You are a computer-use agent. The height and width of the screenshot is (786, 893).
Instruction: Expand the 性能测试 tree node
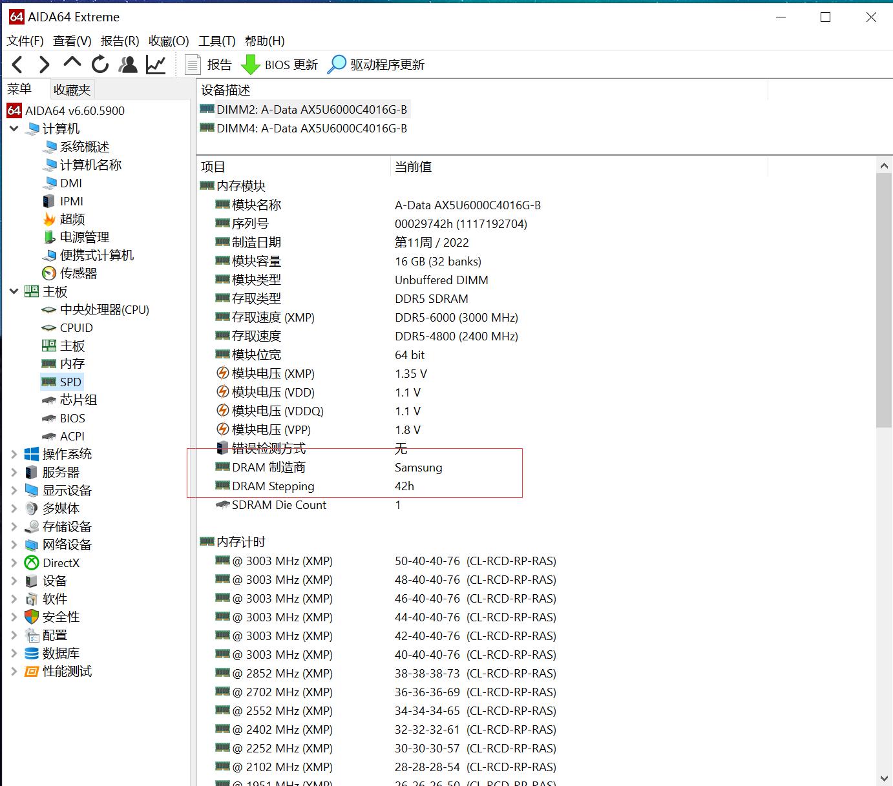coord(14,671)
